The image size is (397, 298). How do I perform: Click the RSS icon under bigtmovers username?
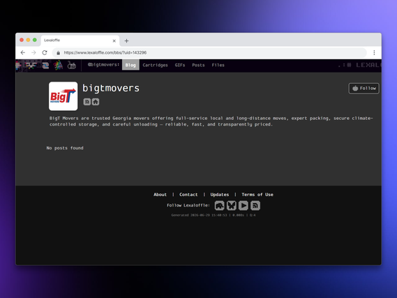coord(87,102)
